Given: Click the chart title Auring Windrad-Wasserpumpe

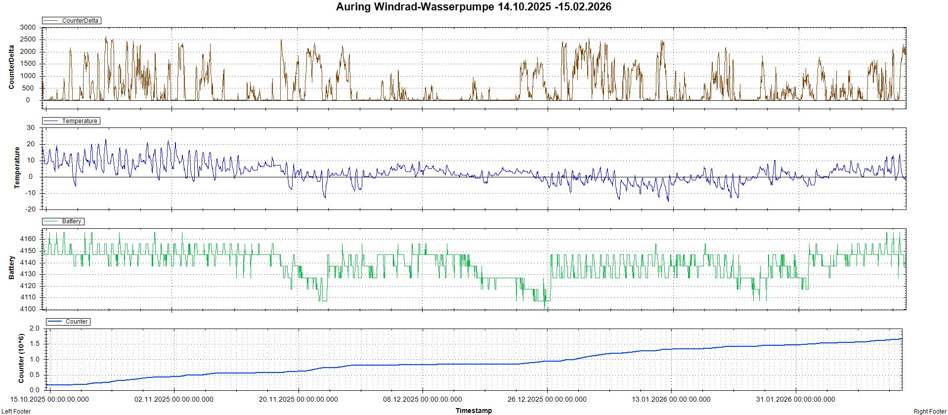Looking at the screenshot, I should (x=473, y=7).
